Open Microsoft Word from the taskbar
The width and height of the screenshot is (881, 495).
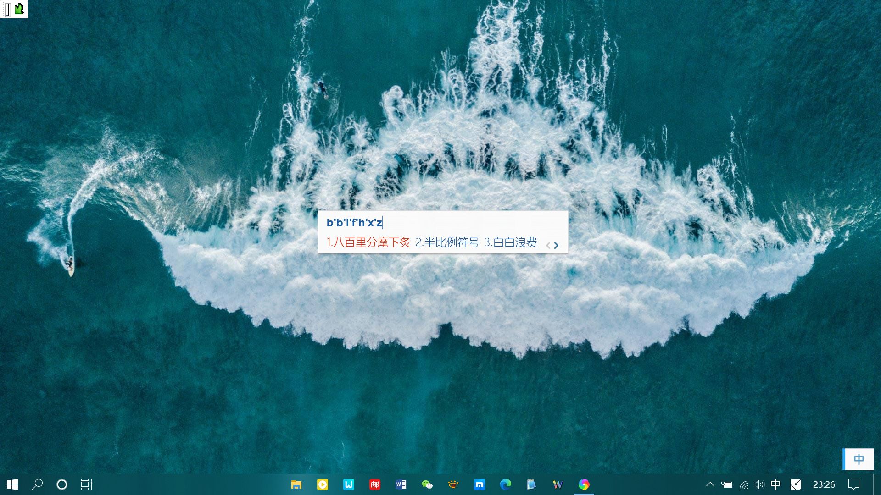[401, 484]
